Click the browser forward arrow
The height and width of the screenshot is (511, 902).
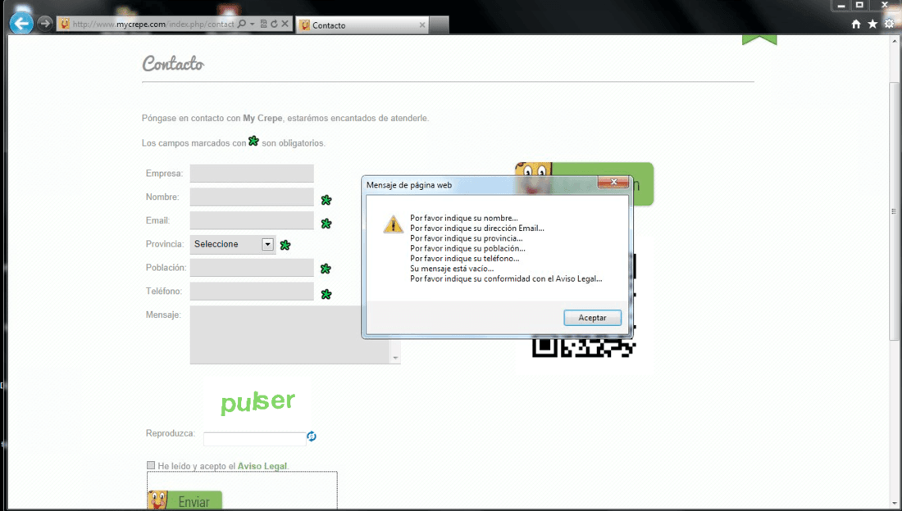pyautogui.click(x=45, y=24)
